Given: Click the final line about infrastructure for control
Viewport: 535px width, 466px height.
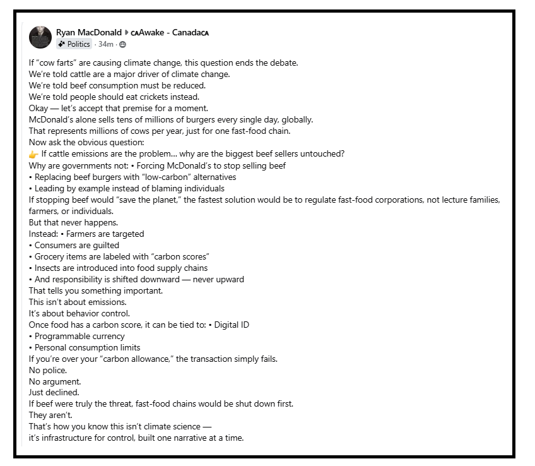Looking at the screenshot, I should coord(136,438).
